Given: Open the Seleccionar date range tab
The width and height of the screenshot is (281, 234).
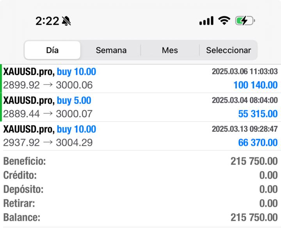Looking at the screenshot, I should point(228,50).
